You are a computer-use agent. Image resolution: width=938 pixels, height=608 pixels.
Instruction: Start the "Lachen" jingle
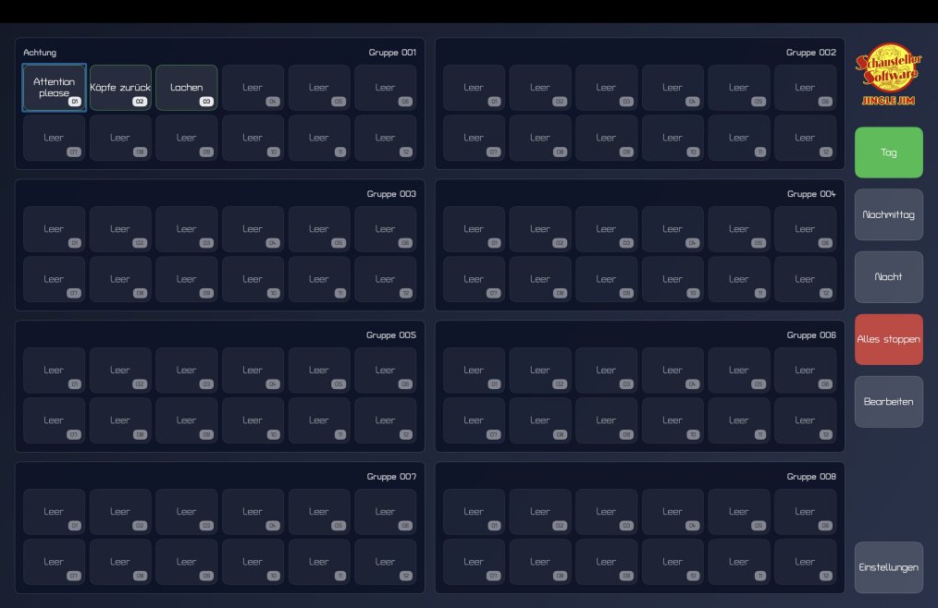pos(187,87)
